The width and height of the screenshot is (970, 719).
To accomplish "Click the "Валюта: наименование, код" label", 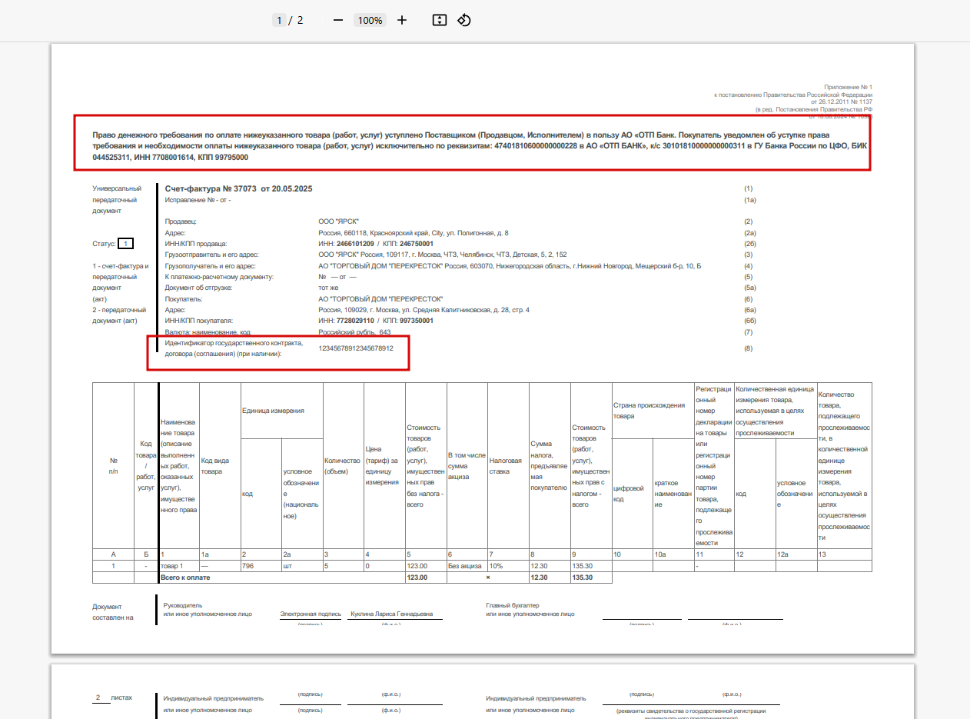I will coord(208,331).
